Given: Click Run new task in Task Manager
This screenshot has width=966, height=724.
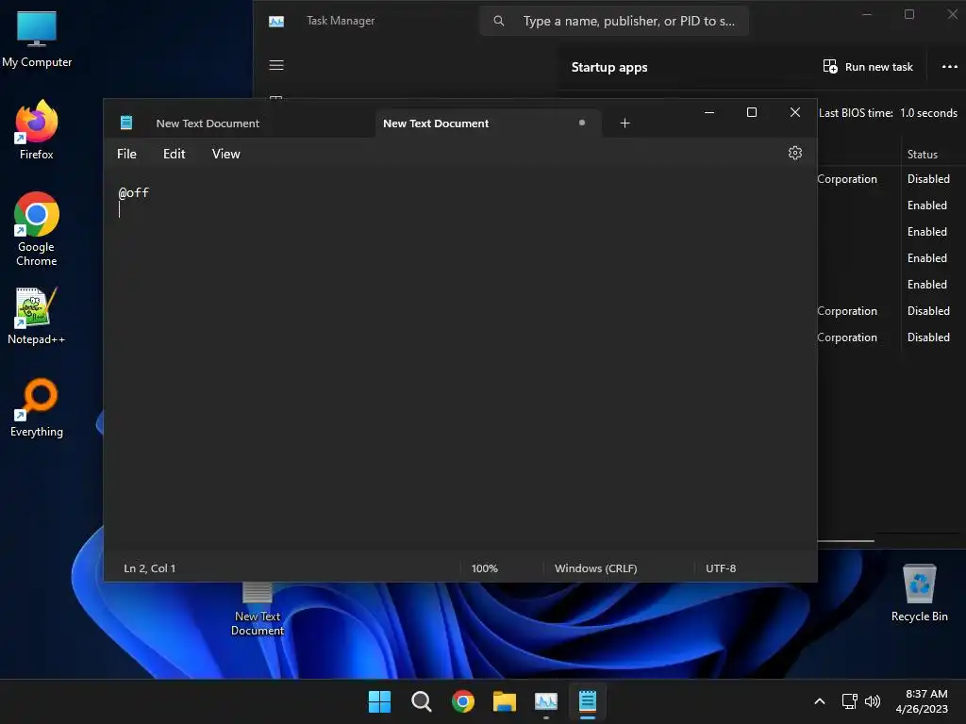Looking at the screenshot, I should [868, 67].
